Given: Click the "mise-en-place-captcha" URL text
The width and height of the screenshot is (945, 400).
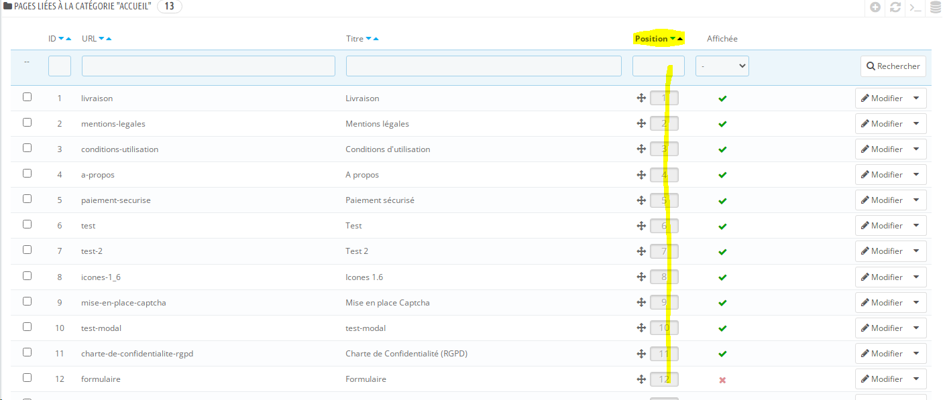Looking at the screenshot, I should pos(123,303).
